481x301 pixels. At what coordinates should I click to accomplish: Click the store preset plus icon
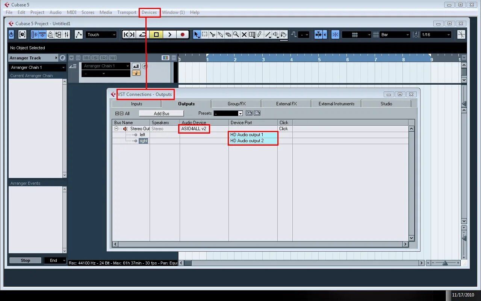pyautogui.click(x=249, y=113)
